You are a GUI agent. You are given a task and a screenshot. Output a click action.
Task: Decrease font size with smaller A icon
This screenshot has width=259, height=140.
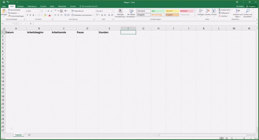coord(51,11)
